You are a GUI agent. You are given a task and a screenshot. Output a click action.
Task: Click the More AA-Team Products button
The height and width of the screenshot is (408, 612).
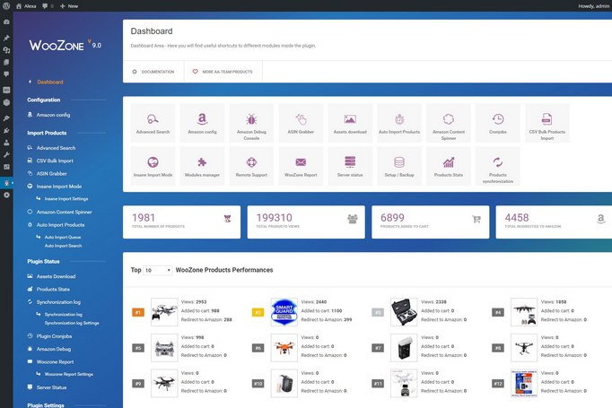pyautogui.click(x=223, y=72)
